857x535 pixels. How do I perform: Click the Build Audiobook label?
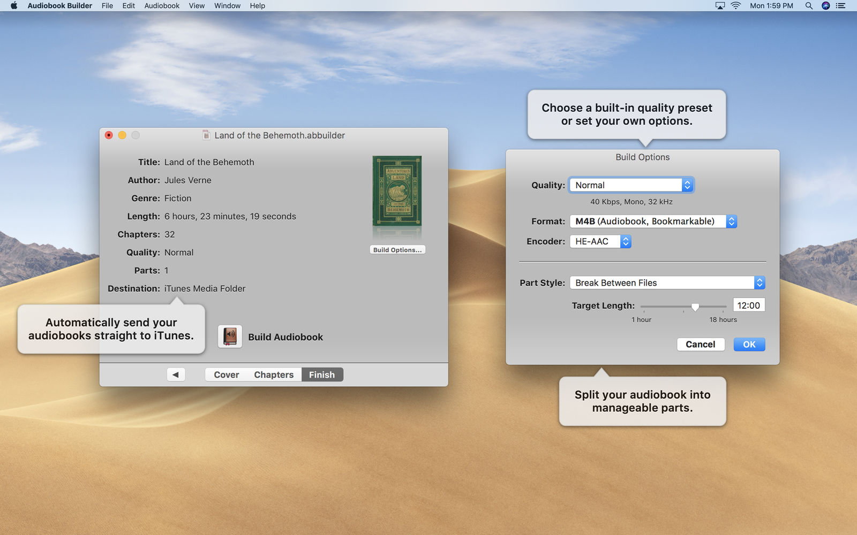tap(285, 337)
